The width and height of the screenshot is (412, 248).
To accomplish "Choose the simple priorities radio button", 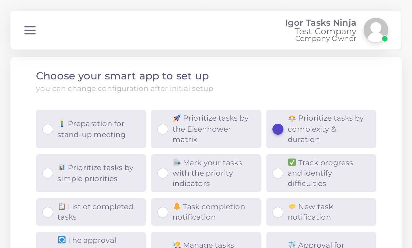I will (x=48, y=173).
